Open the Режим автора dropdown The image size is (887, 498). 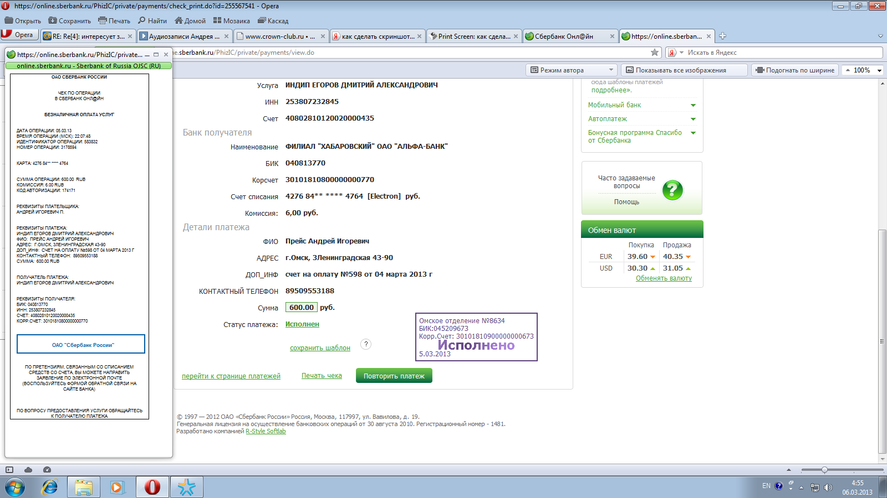pyautogui.click(x=572, y=70)
